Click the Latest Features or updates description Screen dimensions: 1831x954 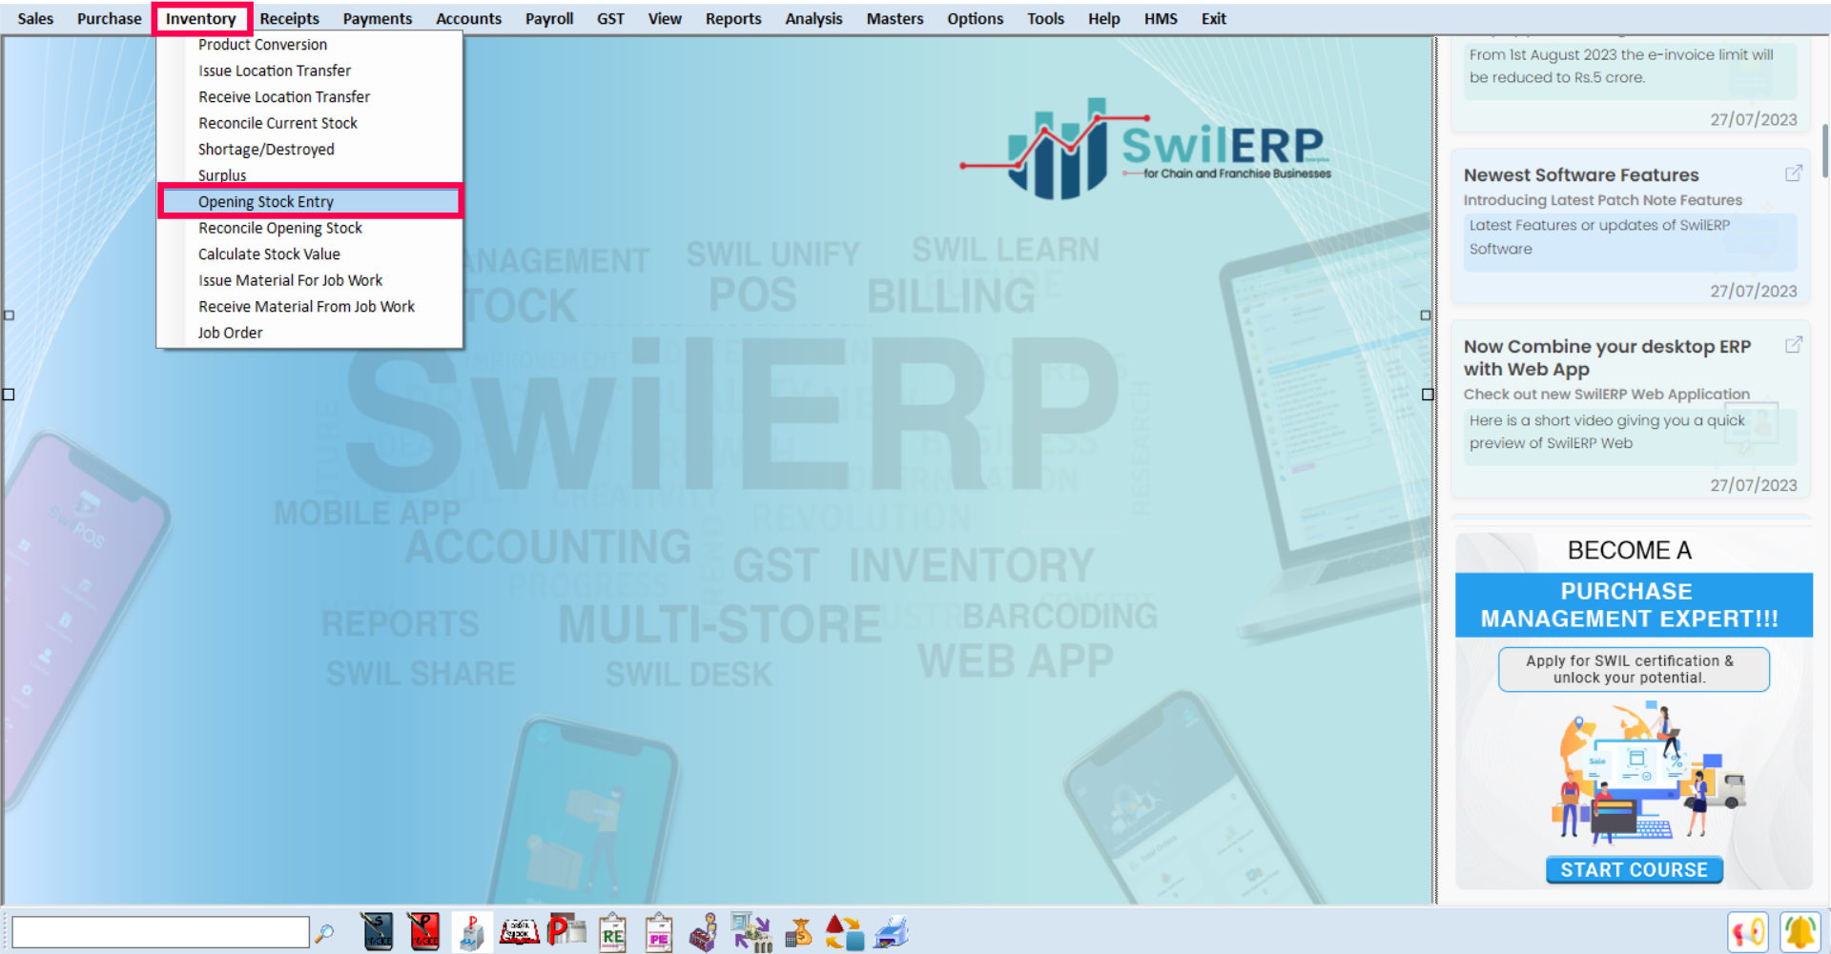pos(1599,237)
